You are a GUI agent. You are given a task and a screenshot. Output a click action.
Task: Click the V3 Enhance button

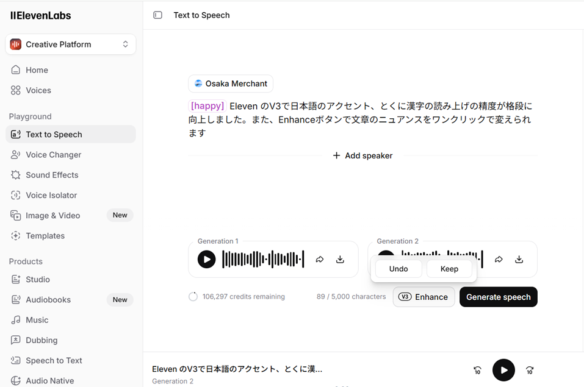424,297
